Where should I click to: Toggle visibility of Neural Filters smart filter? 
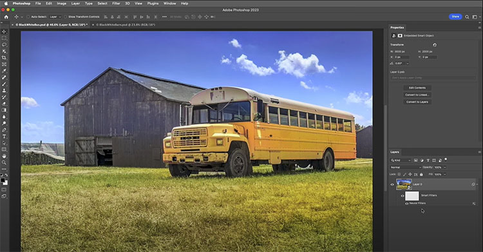click(x=407, y=203)
